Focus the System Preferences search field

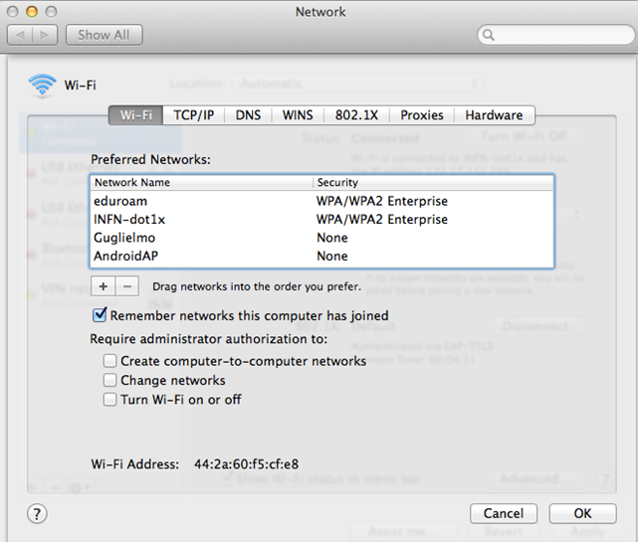[555, 35]
